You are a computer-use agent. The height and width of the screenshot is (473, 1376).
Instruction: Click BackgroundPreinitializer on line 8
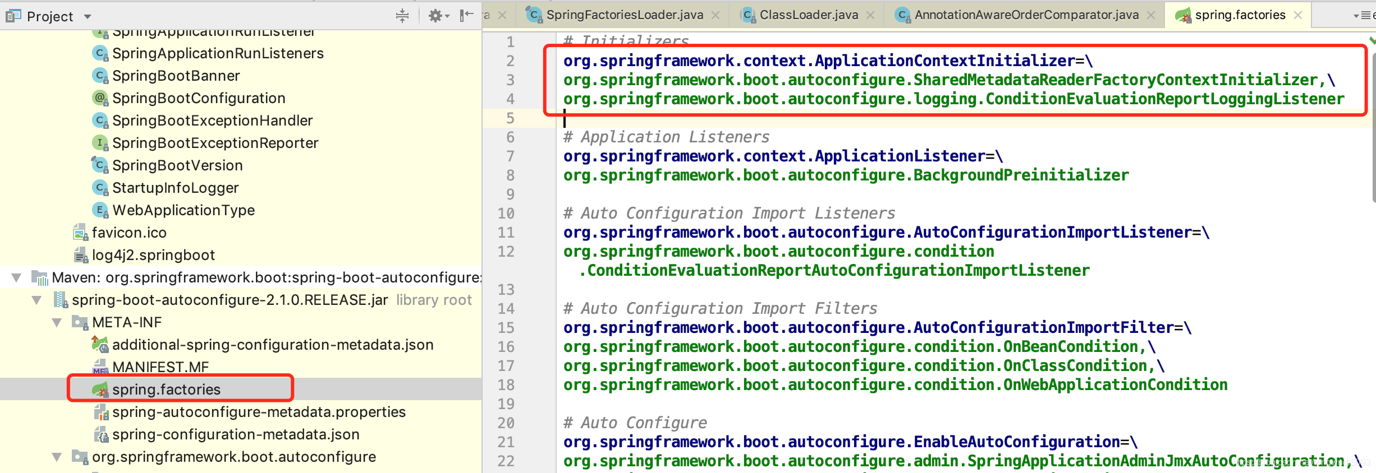[1021, 175]
